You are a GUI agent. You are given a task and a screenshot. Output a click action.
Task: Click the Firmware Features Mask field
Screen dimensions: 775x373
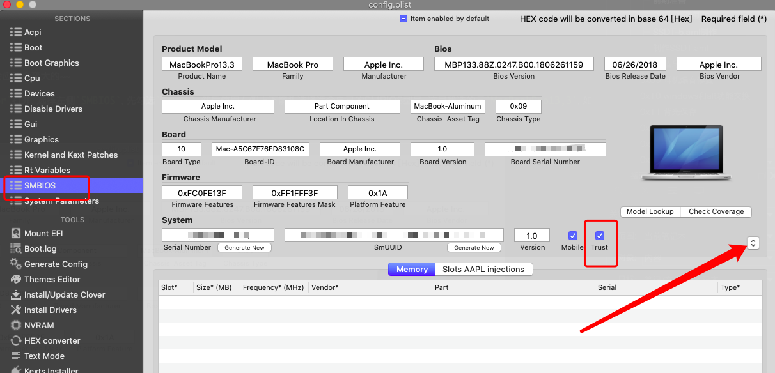click(295, 192)
